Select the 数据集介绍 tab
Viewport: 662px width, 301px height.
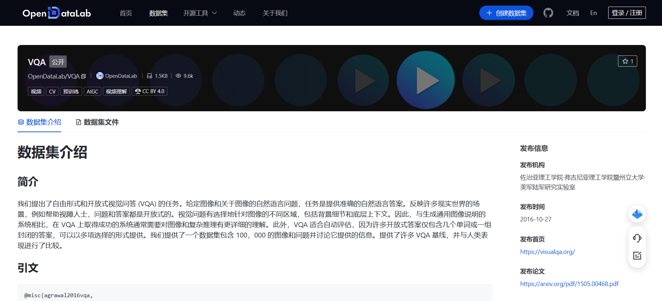[x=39, y=122]
